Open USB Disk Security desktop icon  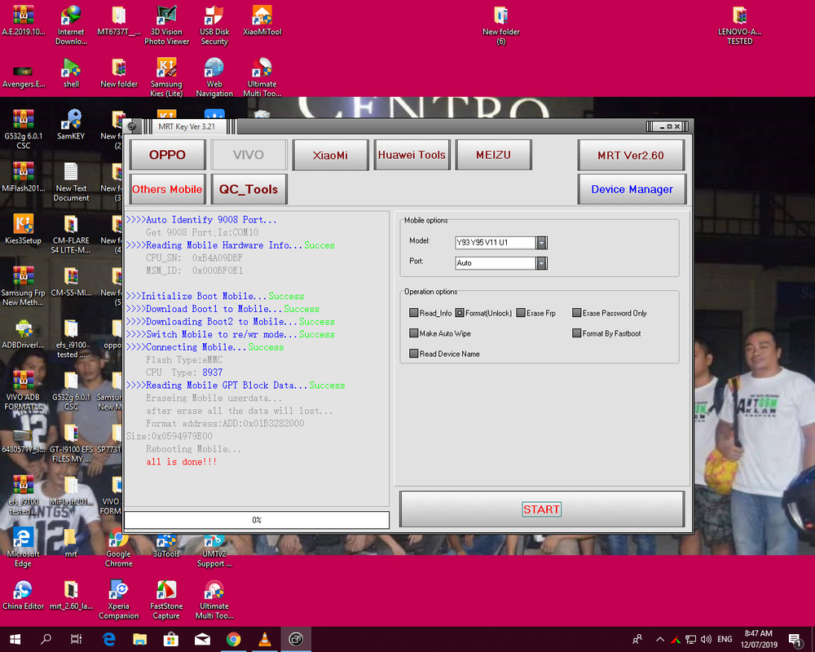[214, 25]
